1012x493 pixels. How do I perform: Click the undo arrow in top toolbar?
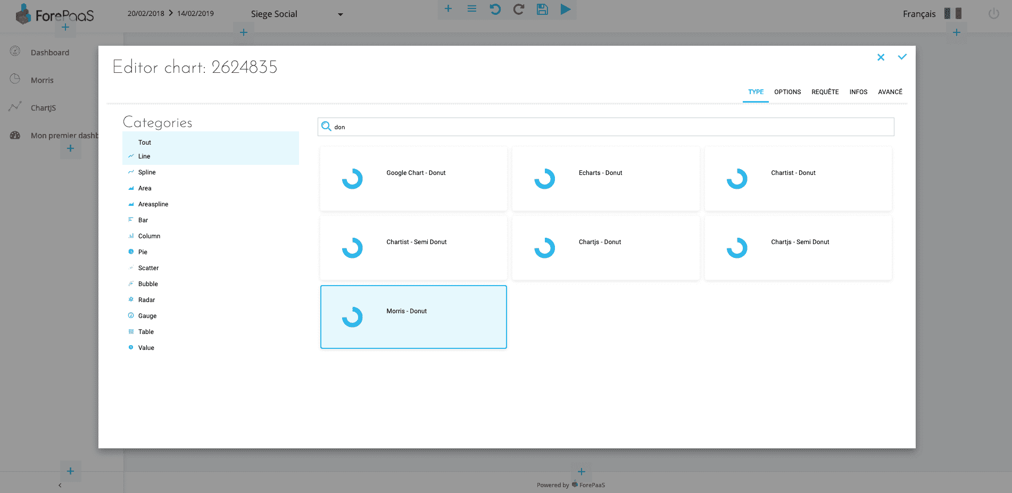point(495,9)
